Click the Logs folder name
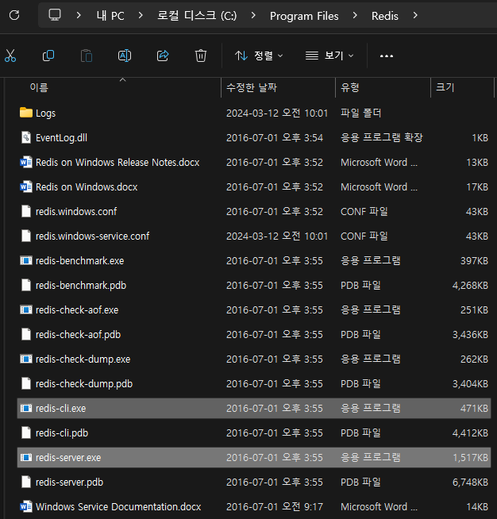The width and height of the screenshot is (497, 519). pos(45,113)
